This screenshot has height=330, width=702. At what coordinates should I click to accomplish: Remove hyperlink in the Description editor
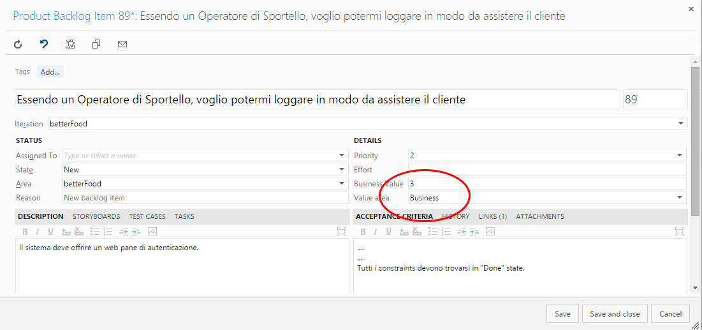(x=79, y=232)
